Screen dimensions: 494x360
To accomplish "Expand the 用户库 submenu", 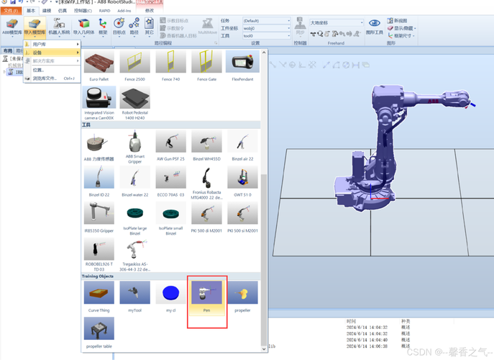I will click(52, 44).
